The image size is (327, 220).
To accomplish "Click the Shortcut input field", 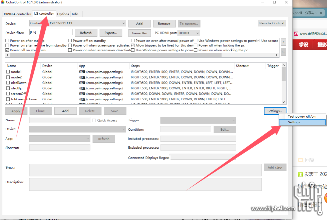I will [x=60, y=148].
